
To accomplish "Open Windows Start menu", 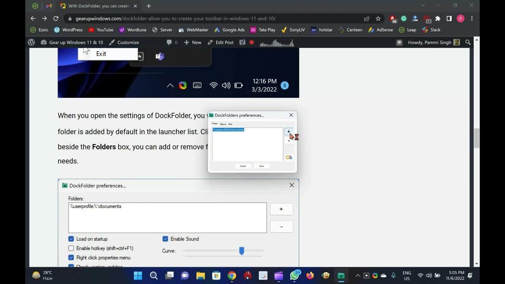I will pos(138,275).
